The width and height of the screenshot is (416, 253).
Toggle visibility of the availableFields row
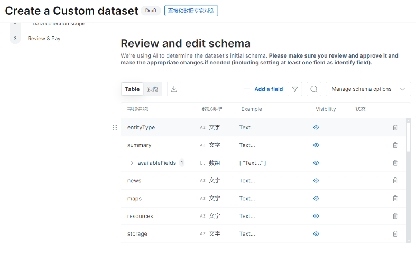[x=316, y=163]
